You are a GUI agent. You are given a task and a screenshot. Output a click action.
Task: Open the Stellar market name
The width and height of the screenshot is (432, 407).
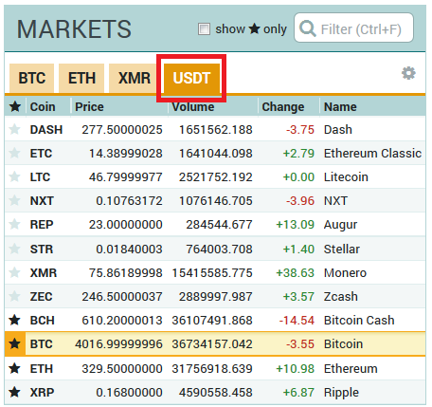342,250
